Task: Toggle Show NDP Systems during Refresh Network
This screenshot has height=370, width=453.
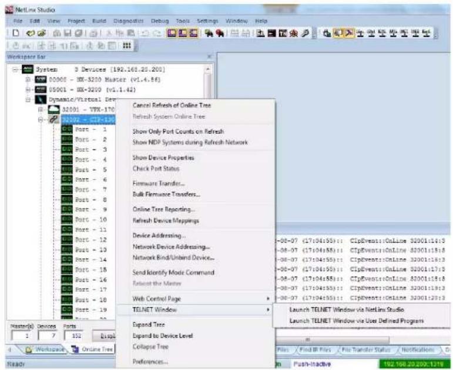Action: [190, 142]
